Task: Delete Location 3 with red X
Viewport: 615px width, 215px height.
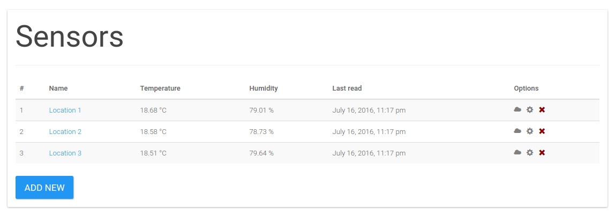Action: point(542,152)
